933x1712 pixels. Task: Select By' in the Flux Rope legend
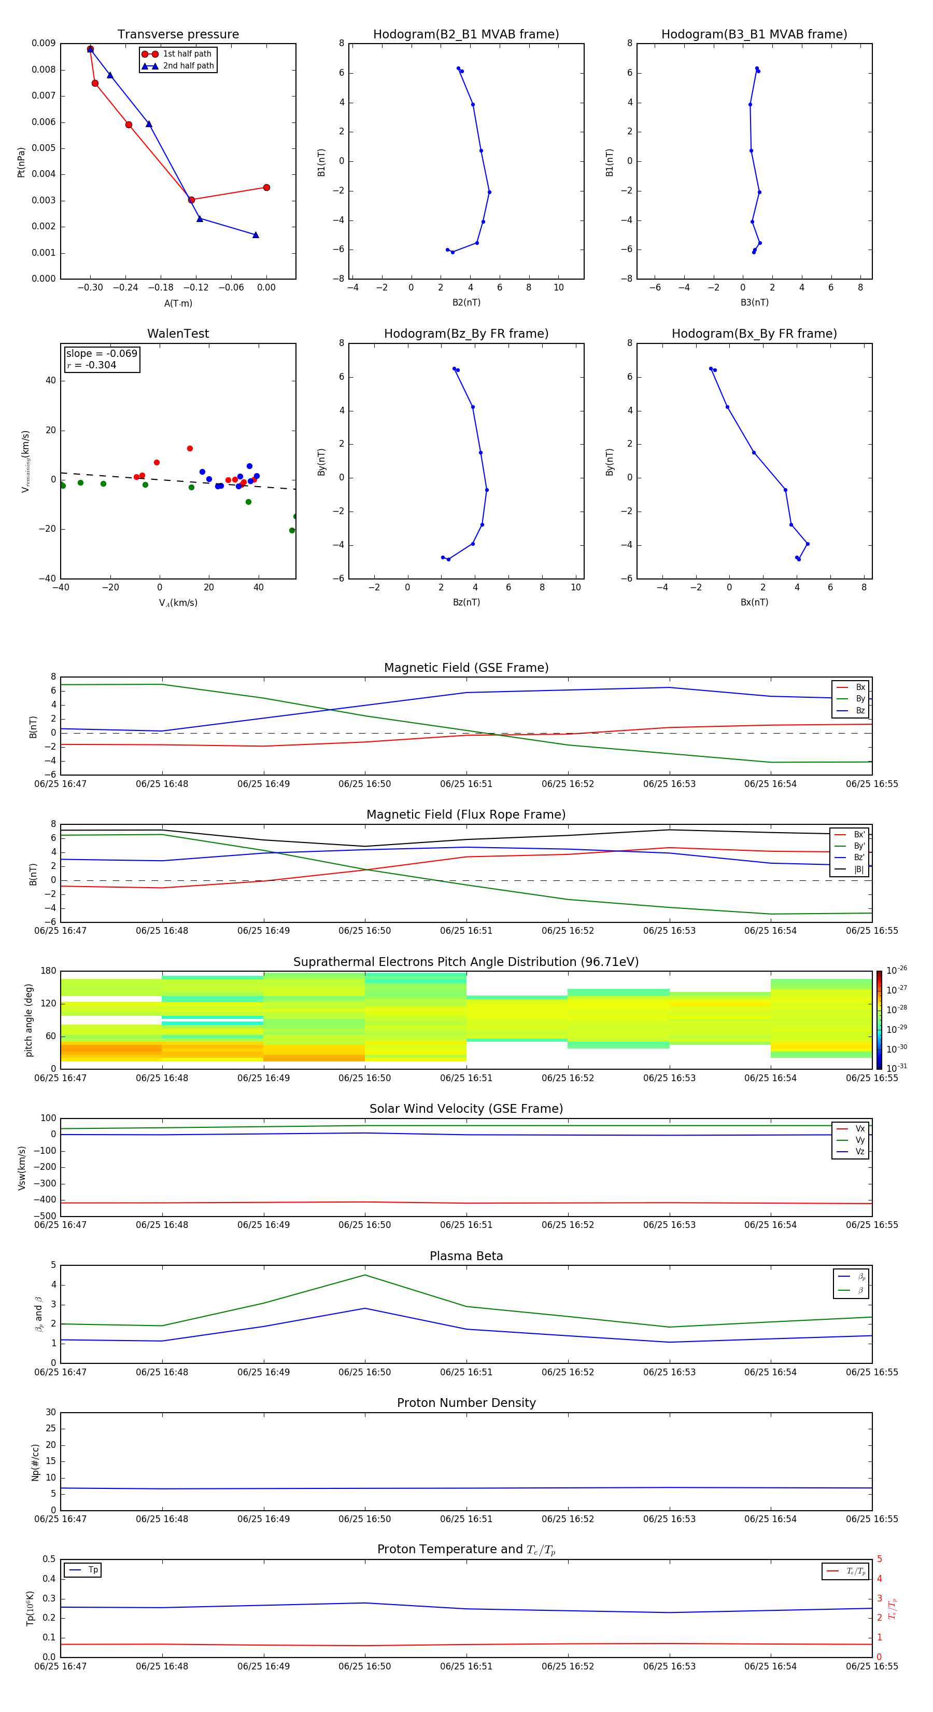click(x=850, y=847)
